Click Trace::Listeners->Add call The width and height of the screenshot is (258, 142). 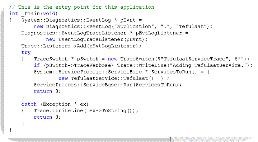(80, 46)
